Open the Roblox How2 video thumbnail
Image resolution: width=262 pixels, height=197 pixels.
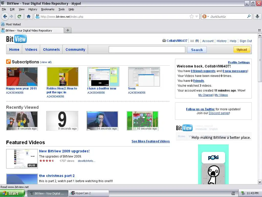pyautogui.click(x=62, y=76)
